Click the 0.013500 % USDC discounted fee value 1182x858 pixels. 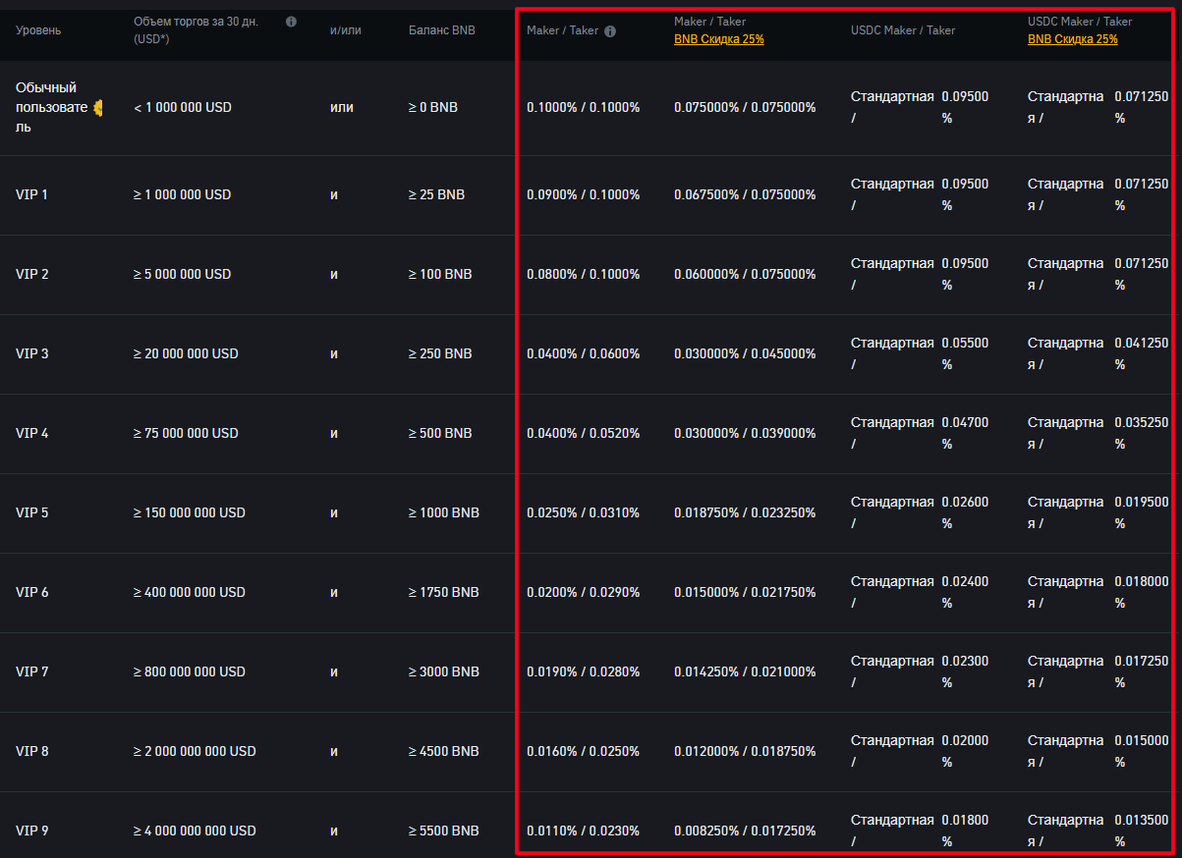[x=1142, y=831]
